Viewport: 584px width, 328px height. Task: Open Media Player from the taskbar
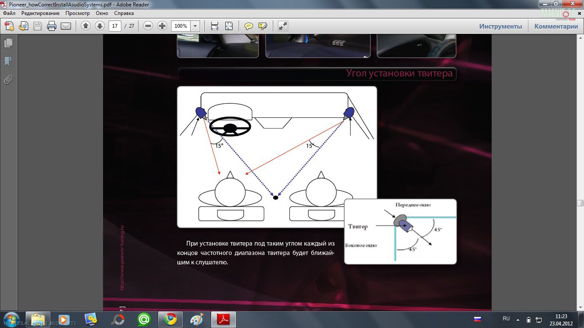click(x=65, y=319)
